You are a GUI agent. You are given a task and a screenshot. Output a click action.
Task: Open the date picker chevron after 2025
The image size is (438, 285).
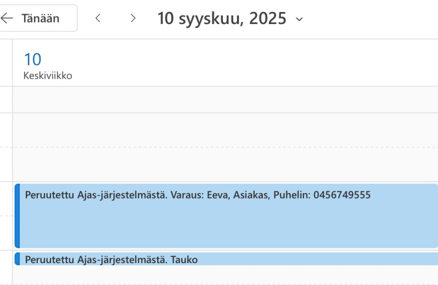(299, 19)
